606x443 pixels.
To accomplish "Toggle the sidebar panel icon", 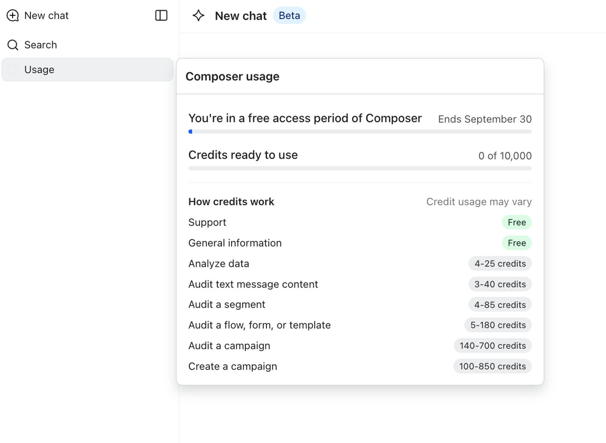I will (161, 16).
